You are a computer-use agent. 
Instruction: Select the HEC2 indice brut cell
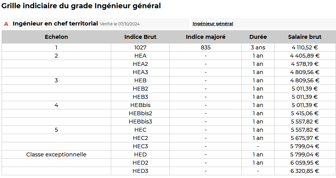click(x=140, y=138)
